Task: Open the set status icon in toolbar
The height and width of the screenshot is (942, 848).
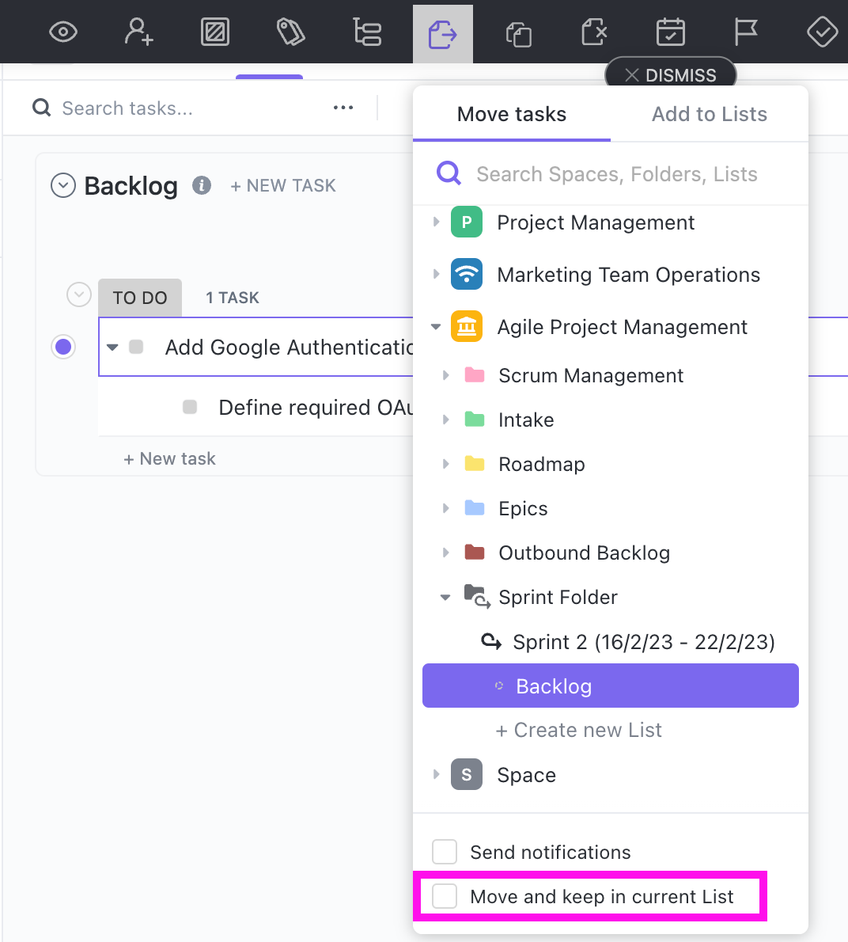Action: tap(215, 32)
